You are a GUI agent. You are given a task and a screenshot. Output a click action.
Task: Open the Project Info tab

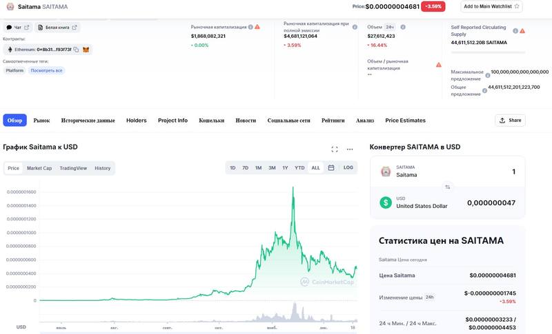[172, 121]
